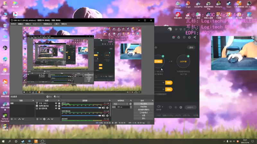Click the 开始录制 button in OBS
This screenshot has width=257, height=144.
pyautogui.click(x=144, y=107)
